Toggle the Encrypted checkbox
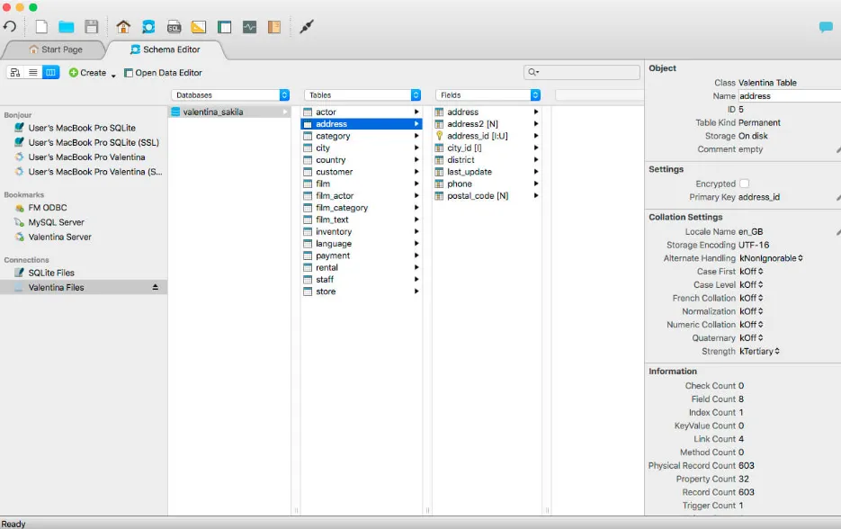 (745, 184)
